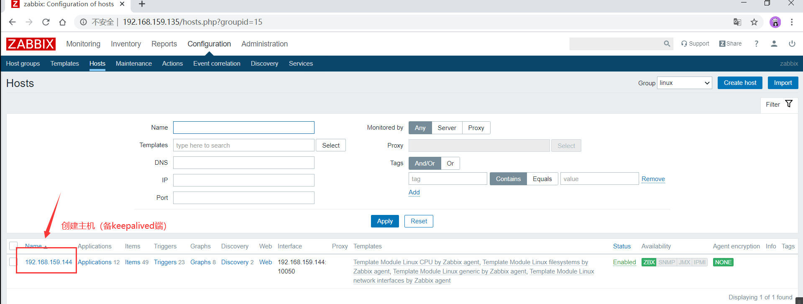Viewport: 803px width, 304px height.
Task: Open the Reports menu
Action: point(164,44)
